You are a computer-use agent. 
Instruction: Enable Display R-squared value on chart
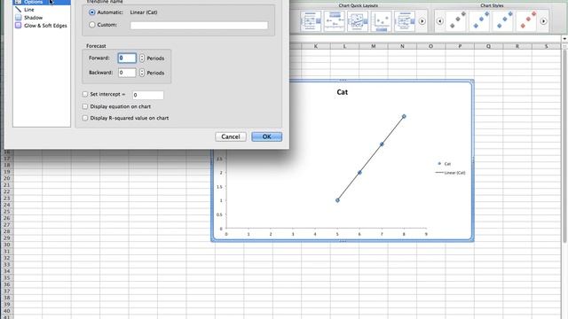(85, 118)
